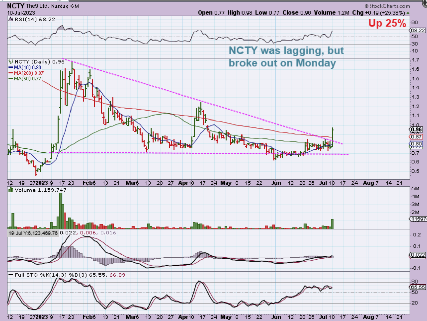Select the Volume 1,159,747 legend text

40,190
